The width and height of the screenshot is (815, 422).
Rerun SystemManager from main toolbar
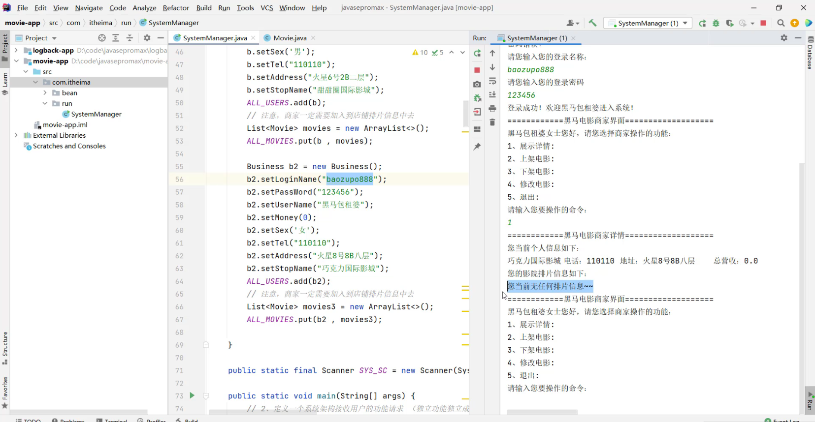click(702, 23)
